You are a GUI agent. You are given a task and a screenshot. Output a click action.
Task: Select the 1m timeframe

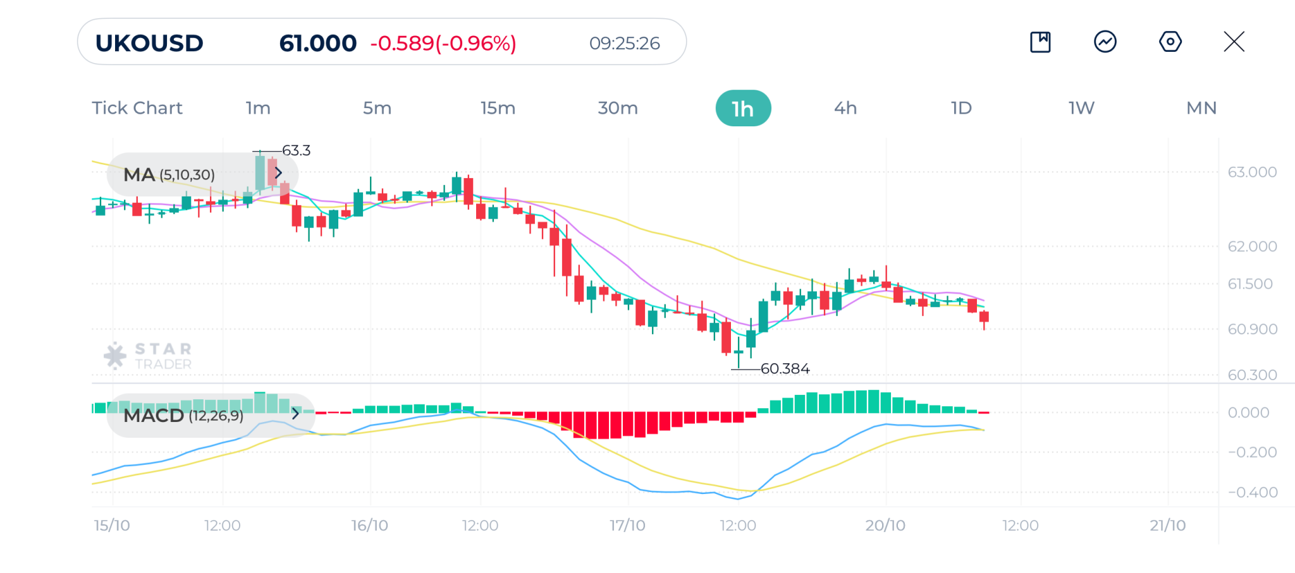click(x=258, y=108)
